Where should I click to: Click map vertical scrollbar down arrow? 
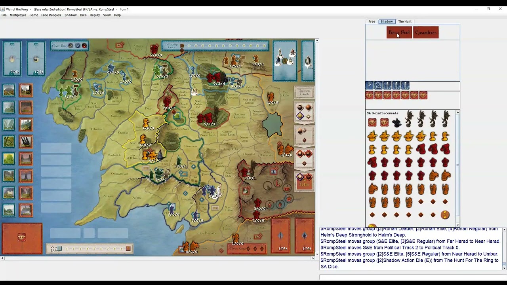(317, 254)
